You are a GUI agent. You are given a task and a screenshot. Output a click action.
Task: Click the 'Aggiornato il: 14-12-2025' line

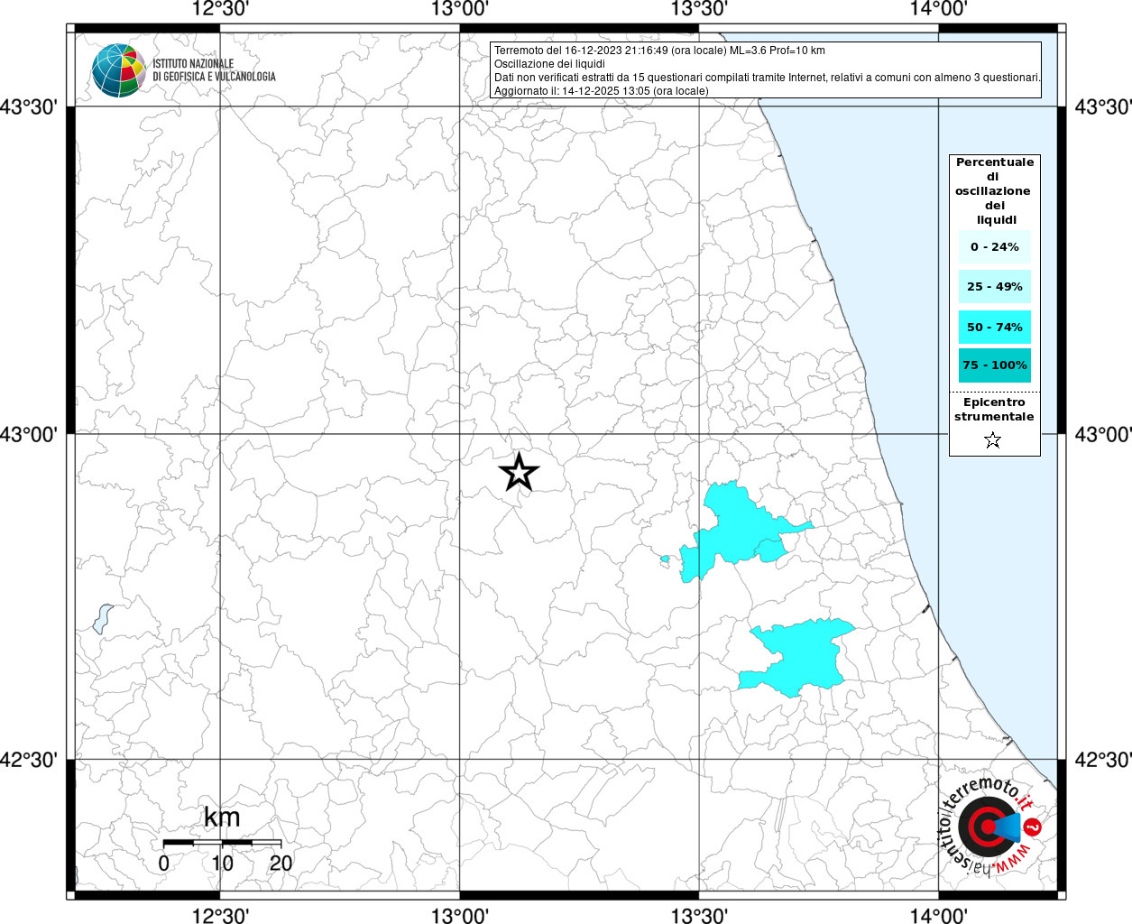[602, 91]
